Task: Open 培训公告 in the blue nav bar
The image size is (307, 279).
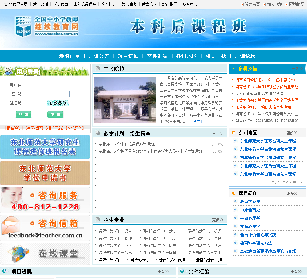Action: 99,56
